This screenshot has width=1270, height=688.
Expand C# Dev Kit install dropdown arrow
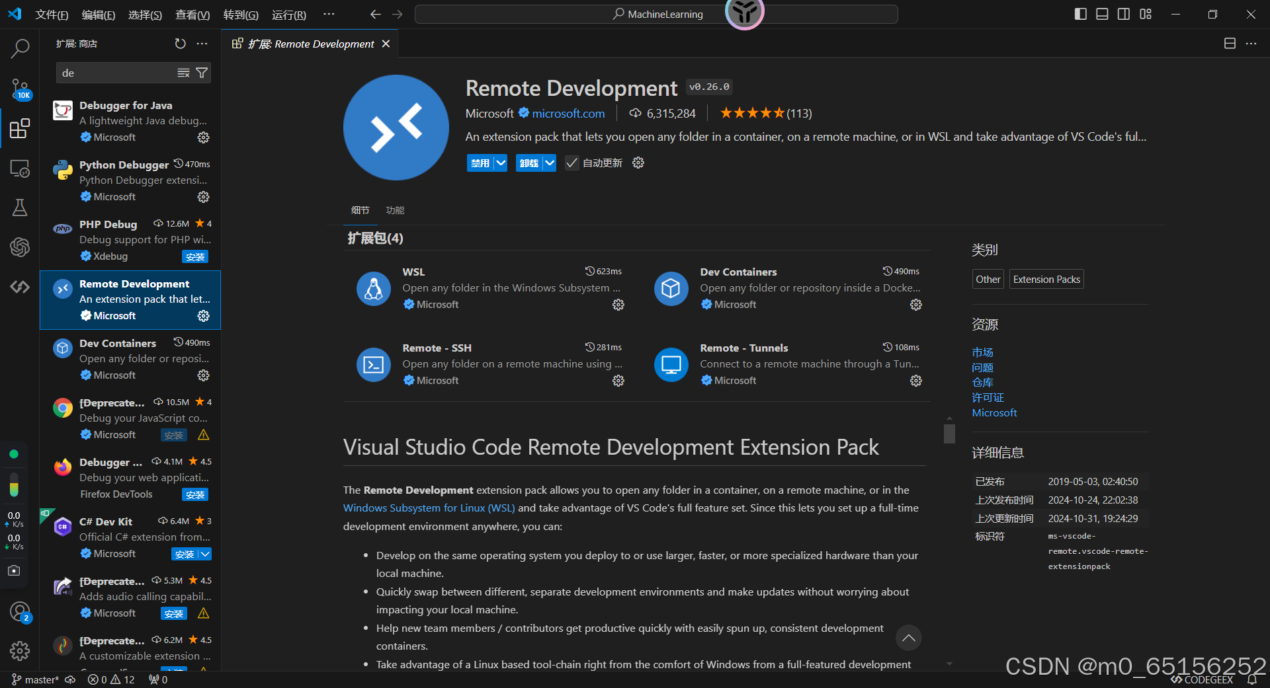tap(205, 554)
